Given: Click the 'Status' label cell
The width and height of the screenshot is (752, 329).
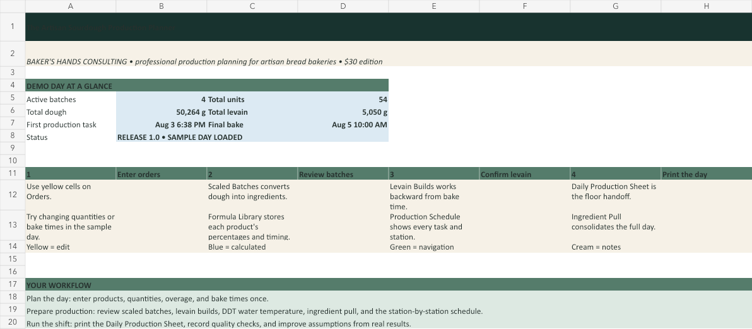Looking at the screenshot, I should 71,137.
